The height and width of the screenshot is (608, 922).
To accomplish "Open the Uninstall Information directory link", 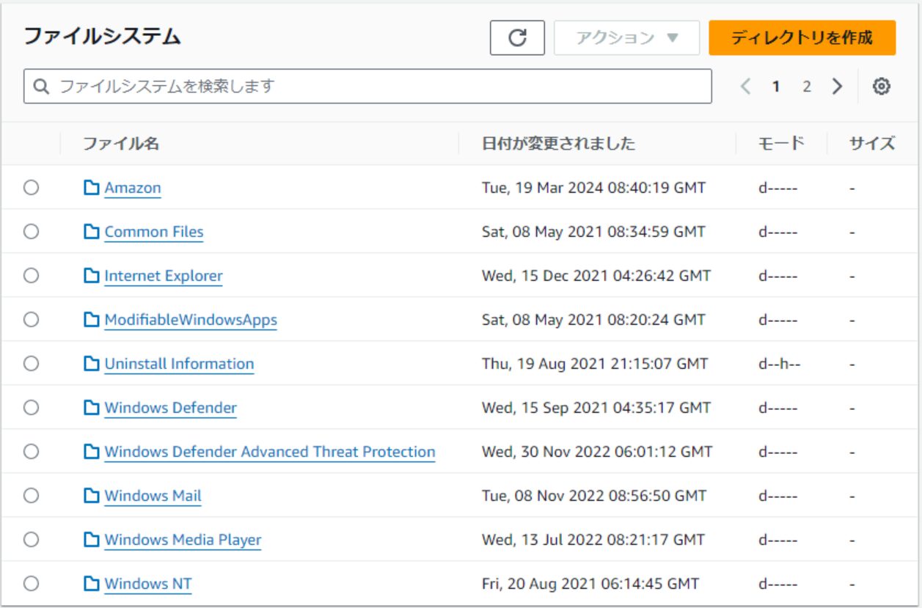I will (179, 364).
